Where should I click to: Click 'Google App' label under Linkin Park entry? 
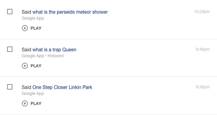point(33,93)
